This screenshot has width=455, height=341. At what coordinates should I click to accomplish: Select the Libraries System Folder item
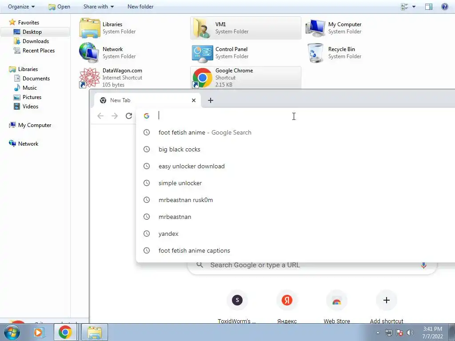[x=133, y=28]
